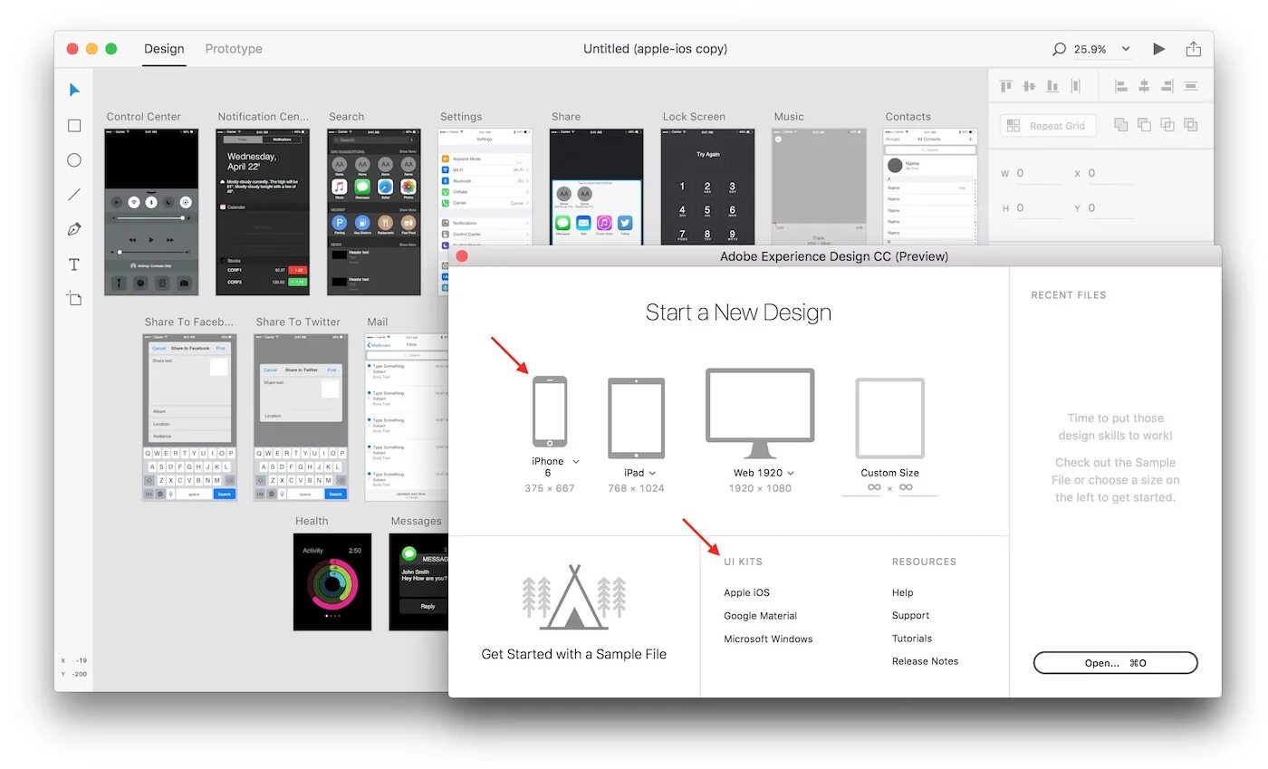Select the Notification Center artboard thumbnail

263,212
